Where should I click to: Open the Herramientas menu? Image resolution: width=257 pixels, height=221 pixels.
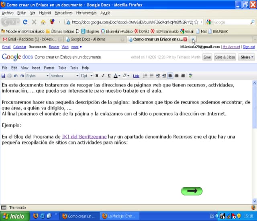pyautogui.click(x=86, y=13)
